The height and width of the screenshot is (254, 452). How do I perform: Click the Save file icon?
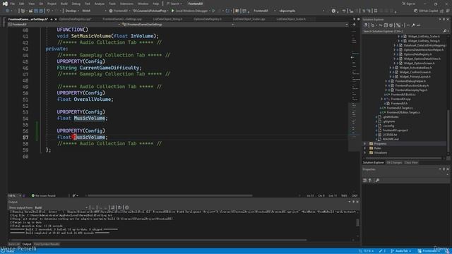pos(36,11)
